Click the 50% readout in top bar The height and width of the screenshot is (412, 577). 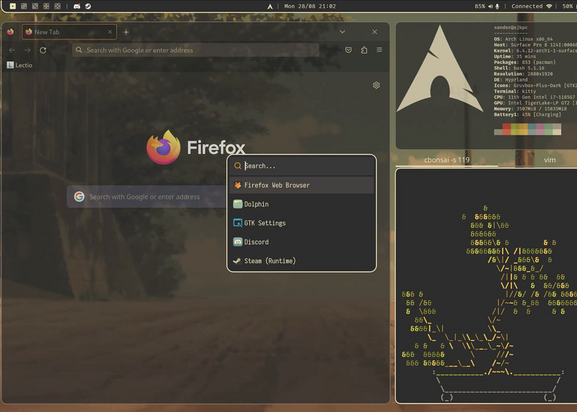tap(567, 6)
